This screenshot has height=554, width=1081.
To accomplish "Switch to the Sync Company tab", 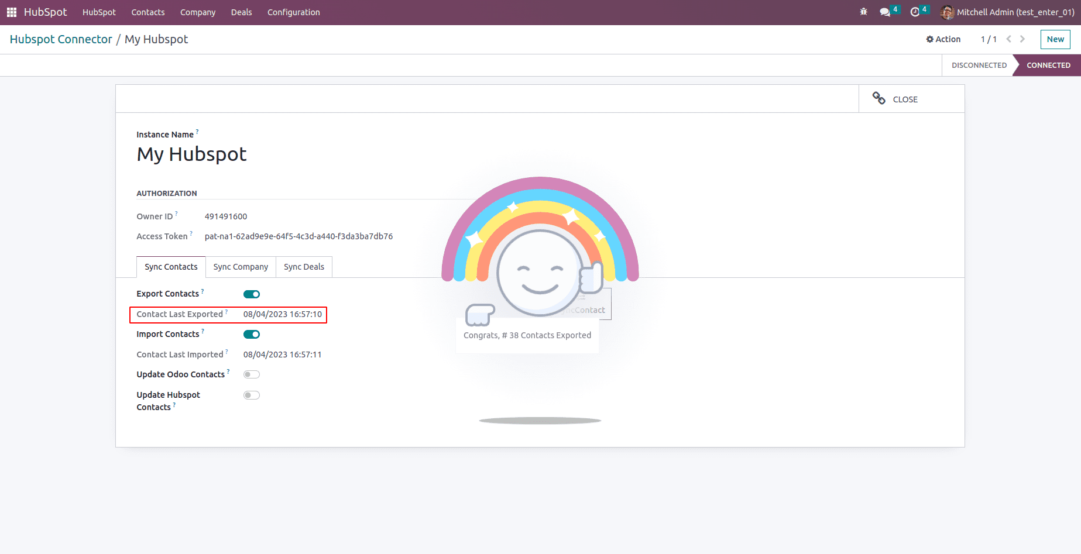I will (x=241, y=267).
